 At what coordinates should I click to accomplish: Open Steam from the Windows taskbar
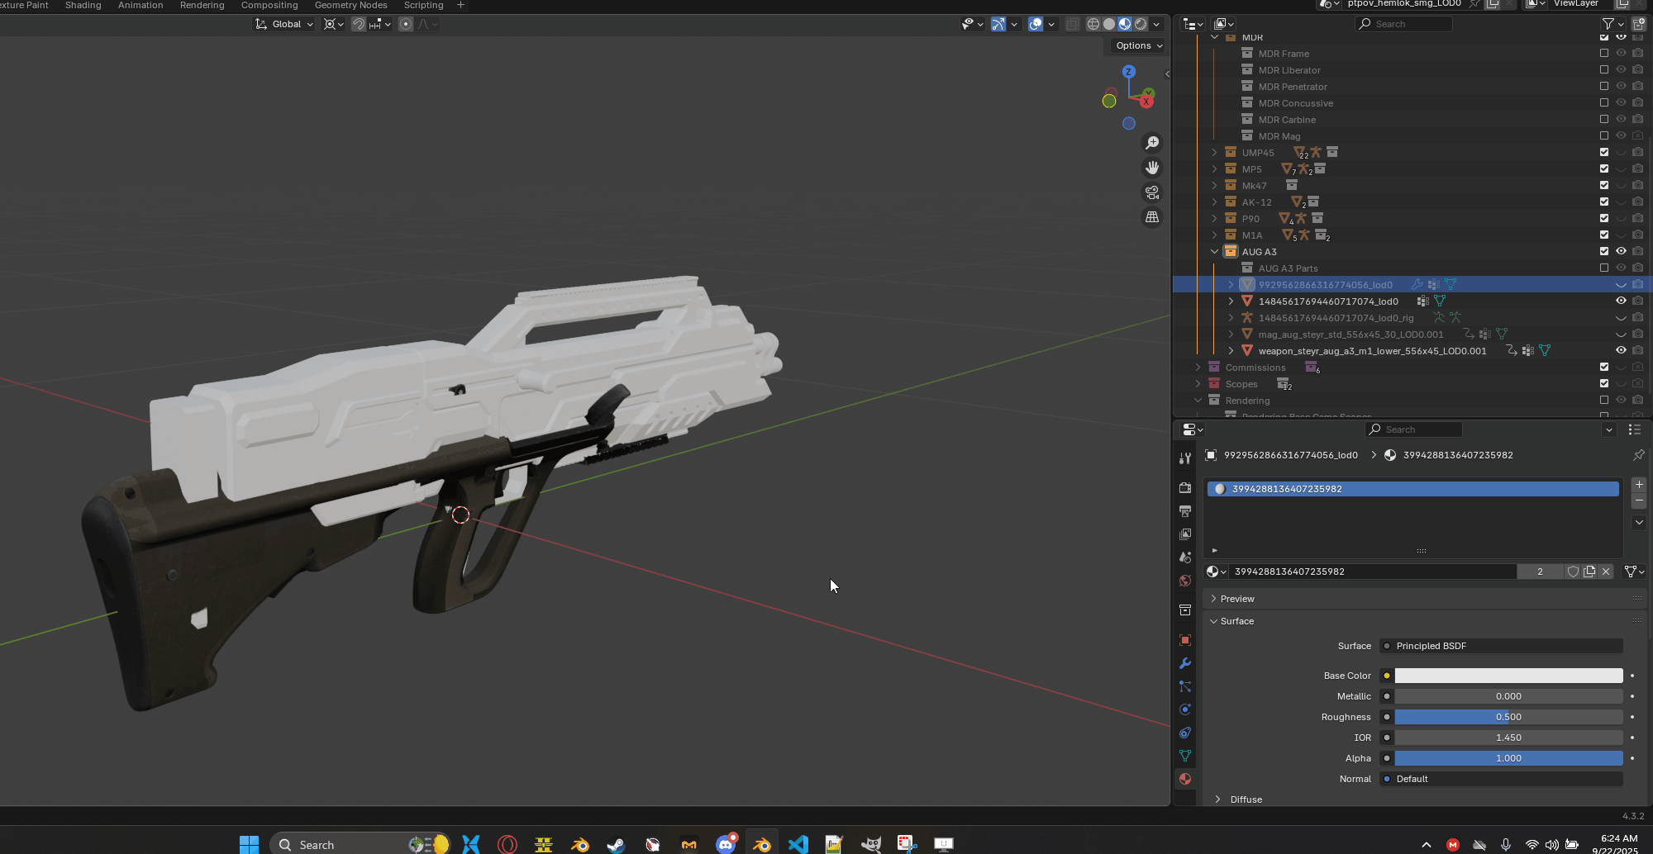[x=616, y=844]
